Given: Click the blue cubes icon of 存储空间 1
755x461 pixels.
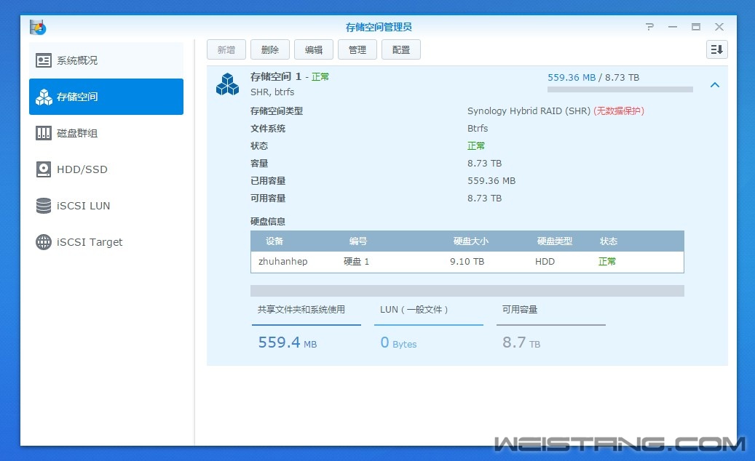Looking at the screenshot, I should tap(227, 84).
